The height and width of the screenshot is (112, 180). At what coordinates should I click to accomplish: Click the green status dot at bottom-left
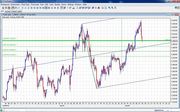pyautogui.click(x=1, y=110)
